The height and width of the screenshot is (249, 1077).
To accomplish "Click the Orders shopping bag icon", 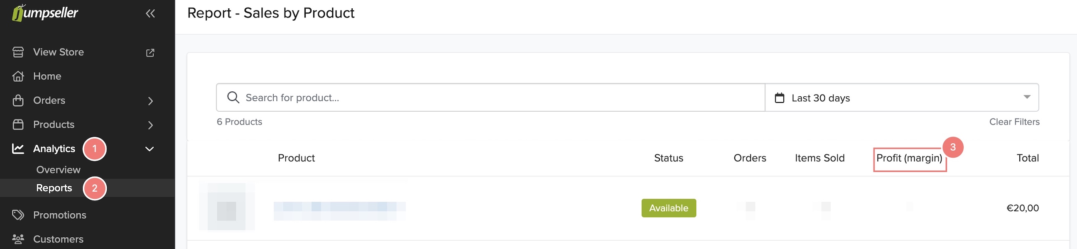I will [x=18, y=101].
